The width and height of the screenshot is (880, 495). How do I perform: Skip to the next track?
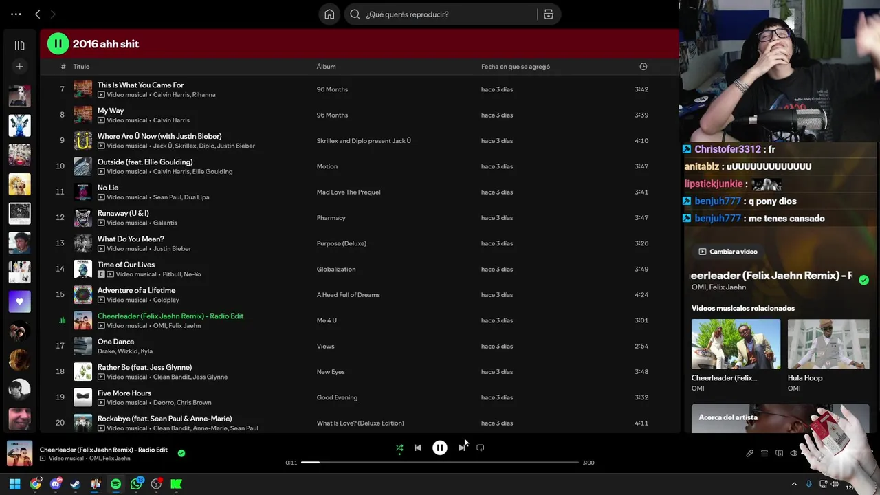pos(462,448)
